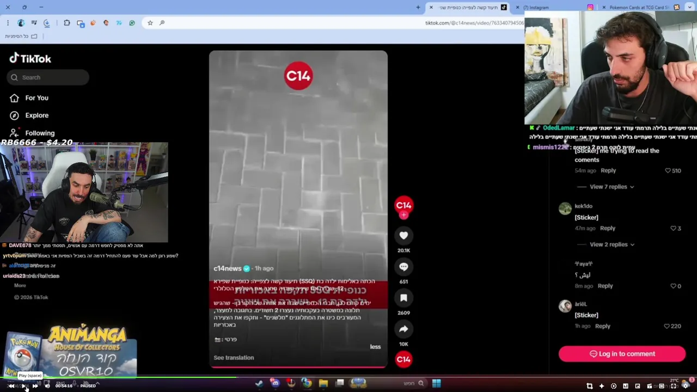Click the translate extension icon
Viewport: 697px width, 392px height.
(119, 23)
